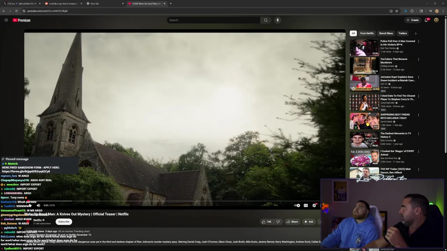The height and width of the screenshot is (251, 447).
Task: Click inside the YouTube search field
Action: 213,20
